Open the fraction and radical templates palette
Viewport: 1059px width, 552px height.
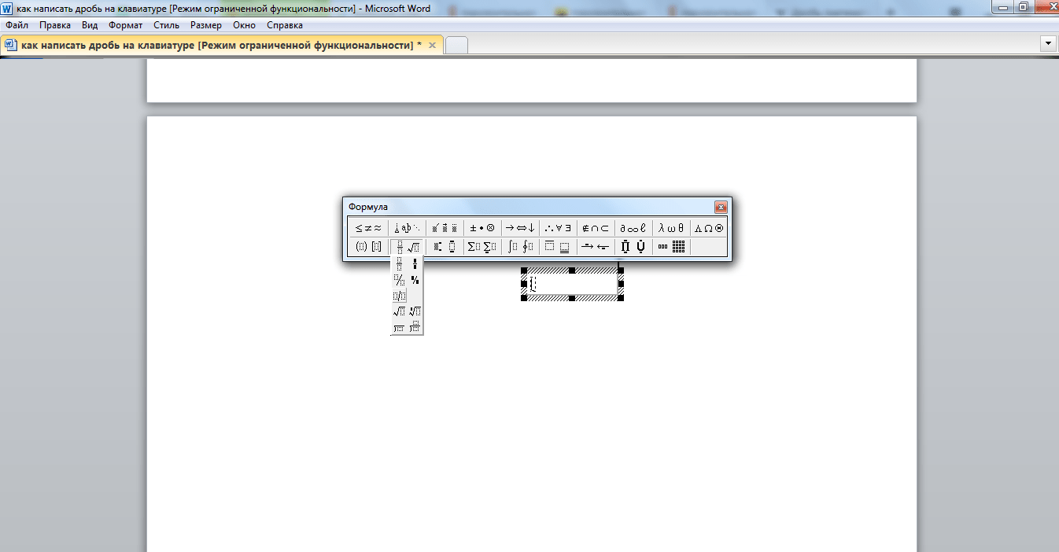tap(407, 247)
